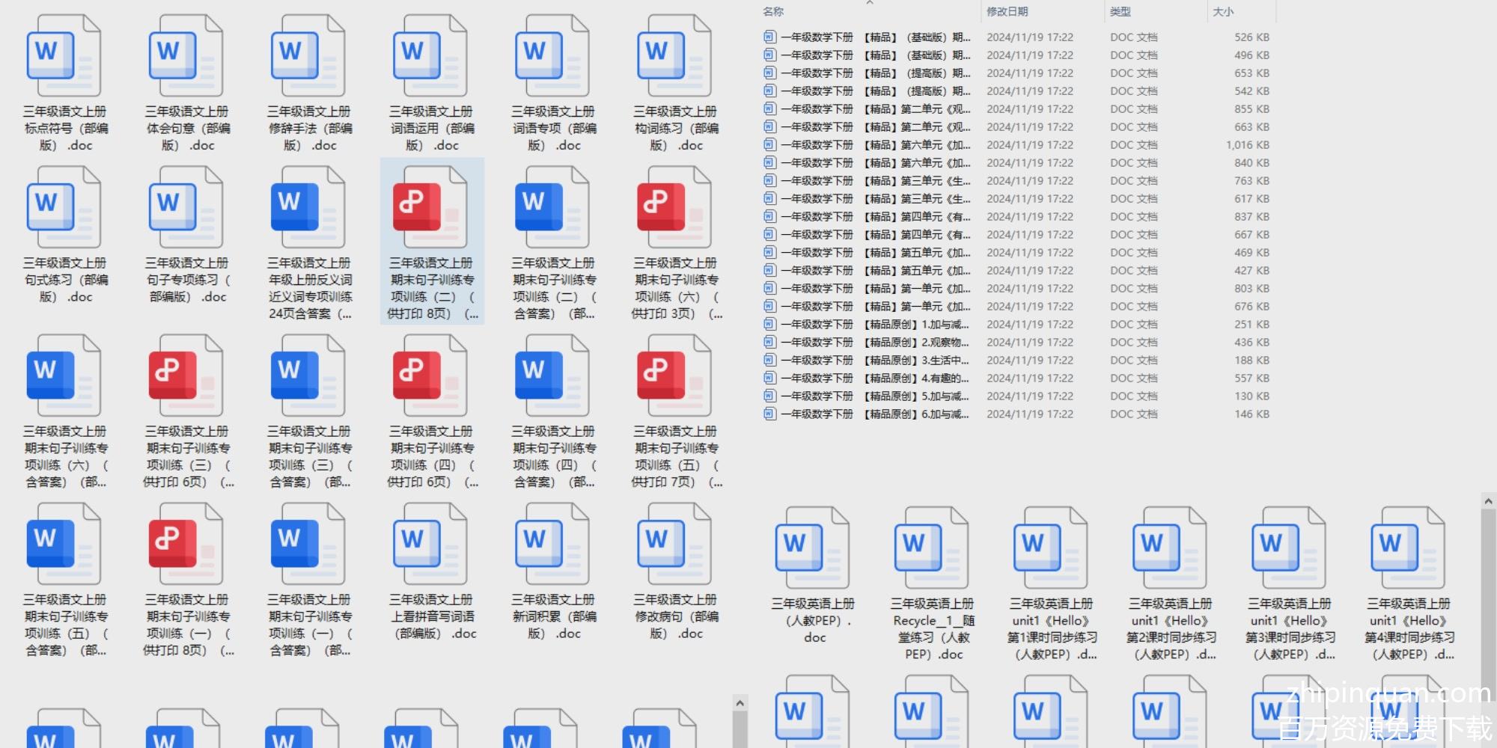The width and height of the screenshot is (1497, 748).
Task: Open the 标点符号 Word document icon
Action: 64,57
